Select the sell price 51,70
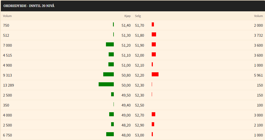The height and width of the screenshot is (140, 265). (140, 25)
